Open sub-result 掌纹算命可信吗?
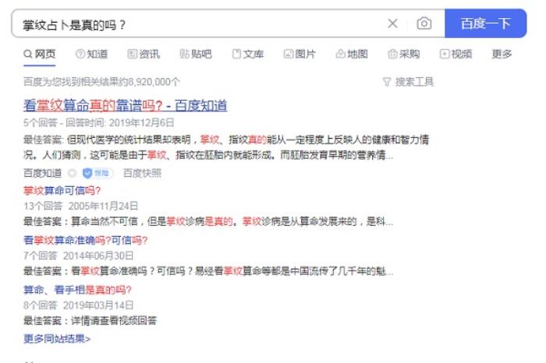Viewport: 546px width, 363px height. 62,191
